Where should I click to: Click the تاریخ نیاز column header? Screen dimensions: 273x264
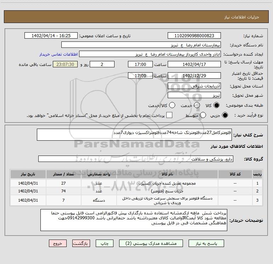(x=28, y=174)
